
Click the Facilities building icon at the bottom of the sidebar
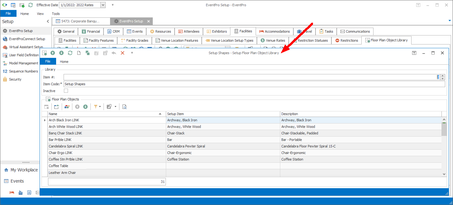pos(21,193)
